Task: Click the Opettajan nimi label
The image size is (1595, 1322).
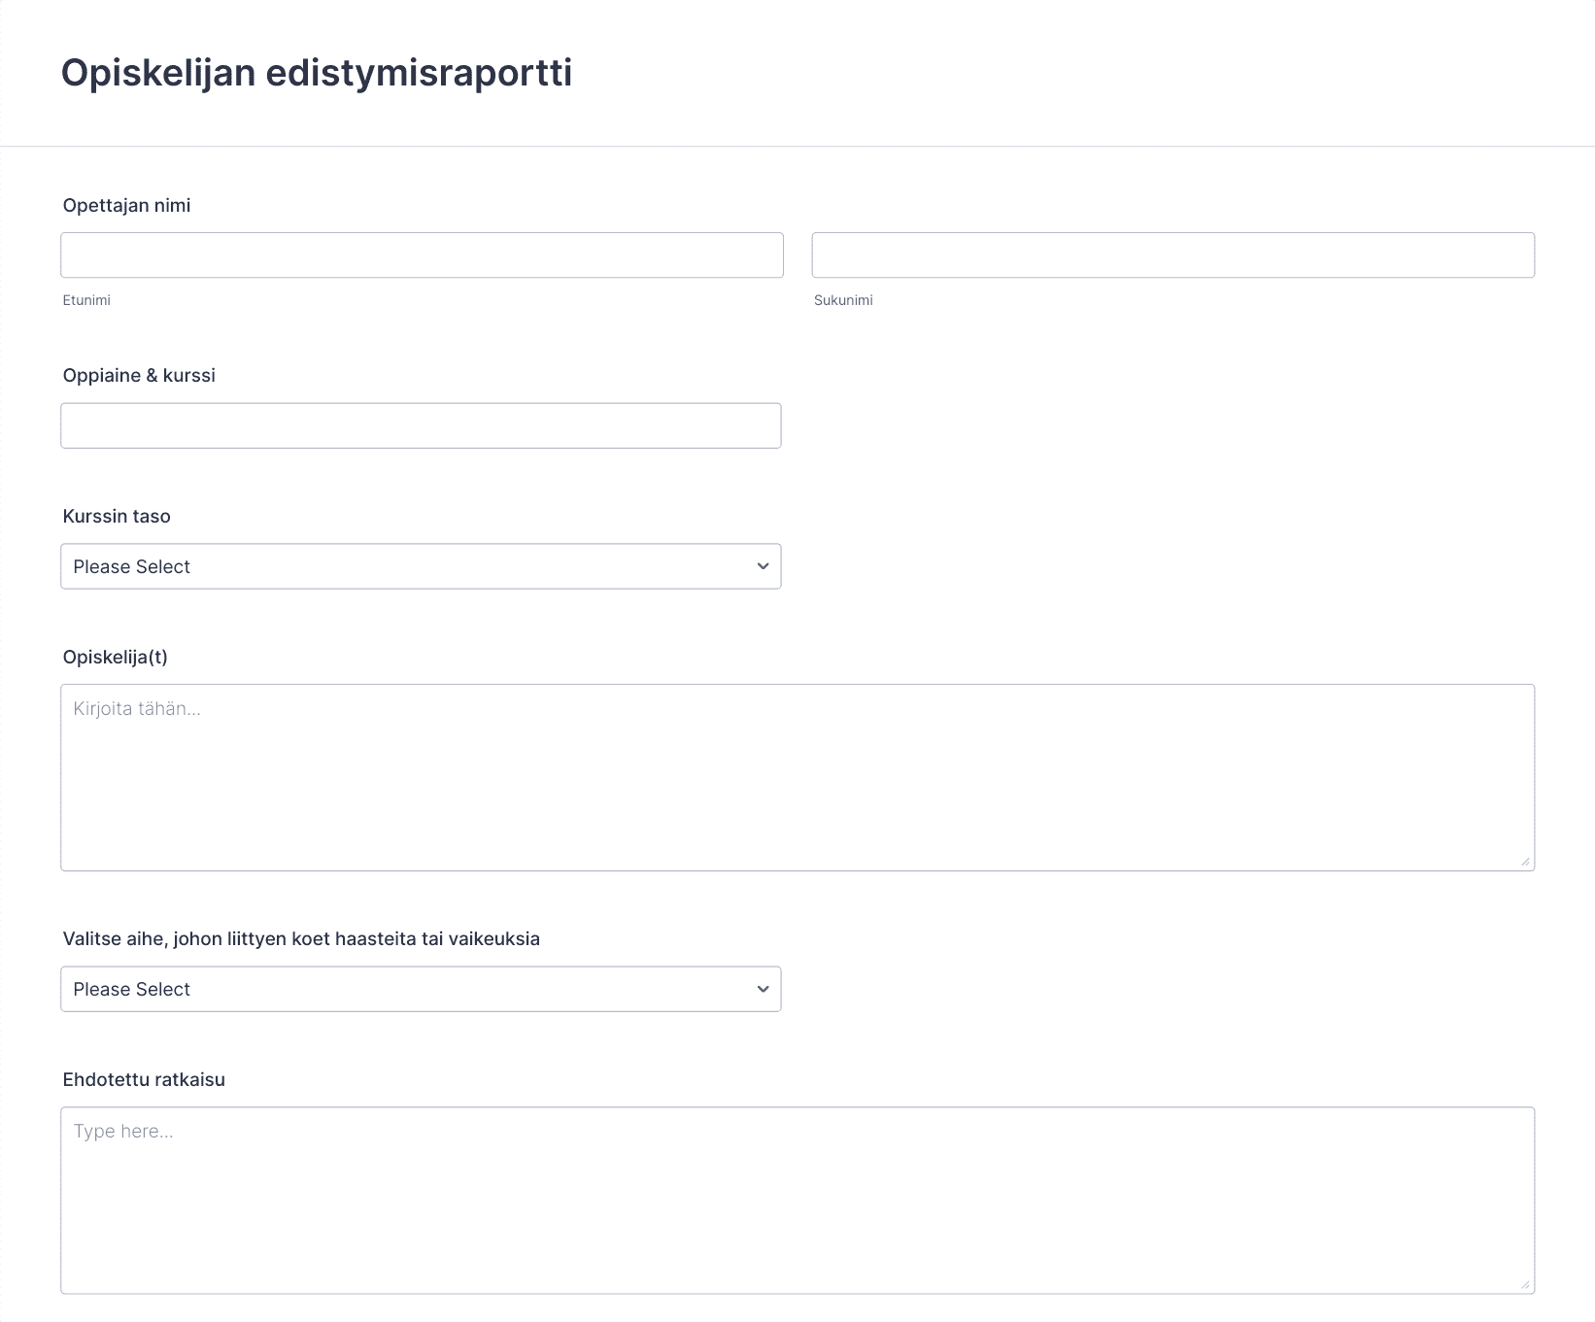Action: coord(126,205)
